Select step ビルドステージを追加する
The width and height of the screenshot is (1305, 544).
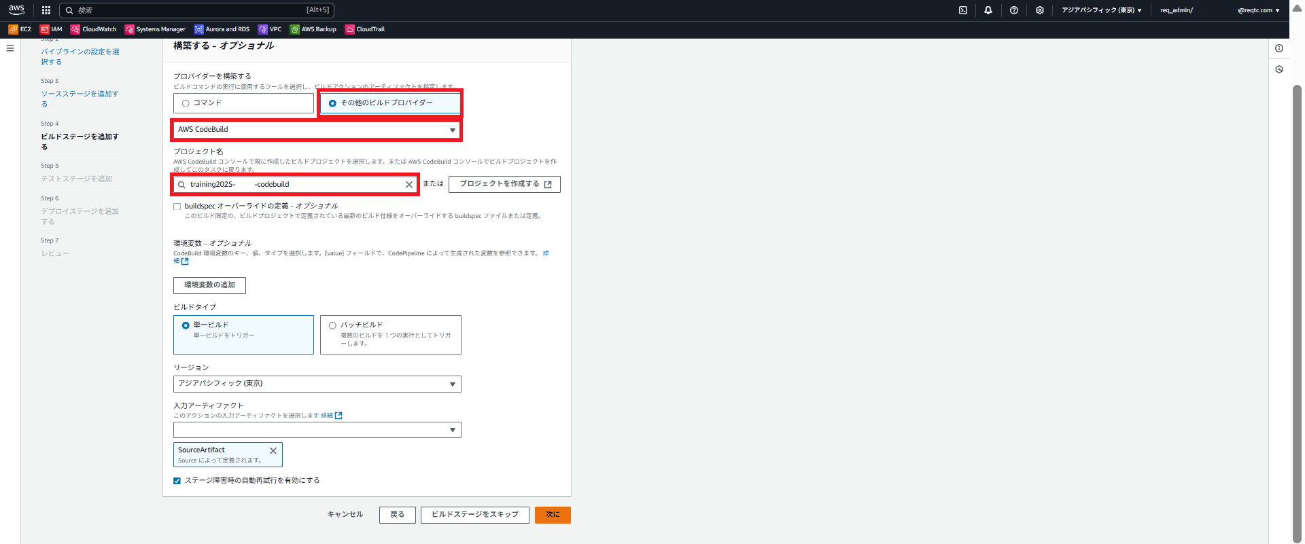80,141
